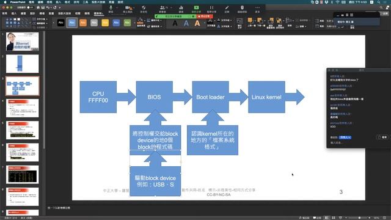This screenshot has height=220, width=391.
Task: Click the chat file button
Action: [382, 137]
